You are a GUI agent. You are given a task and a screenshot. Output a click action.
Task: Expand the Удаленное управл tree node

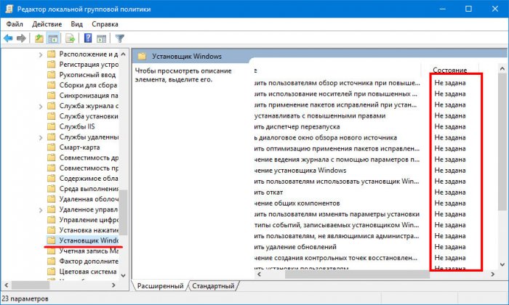pos(41,210)
